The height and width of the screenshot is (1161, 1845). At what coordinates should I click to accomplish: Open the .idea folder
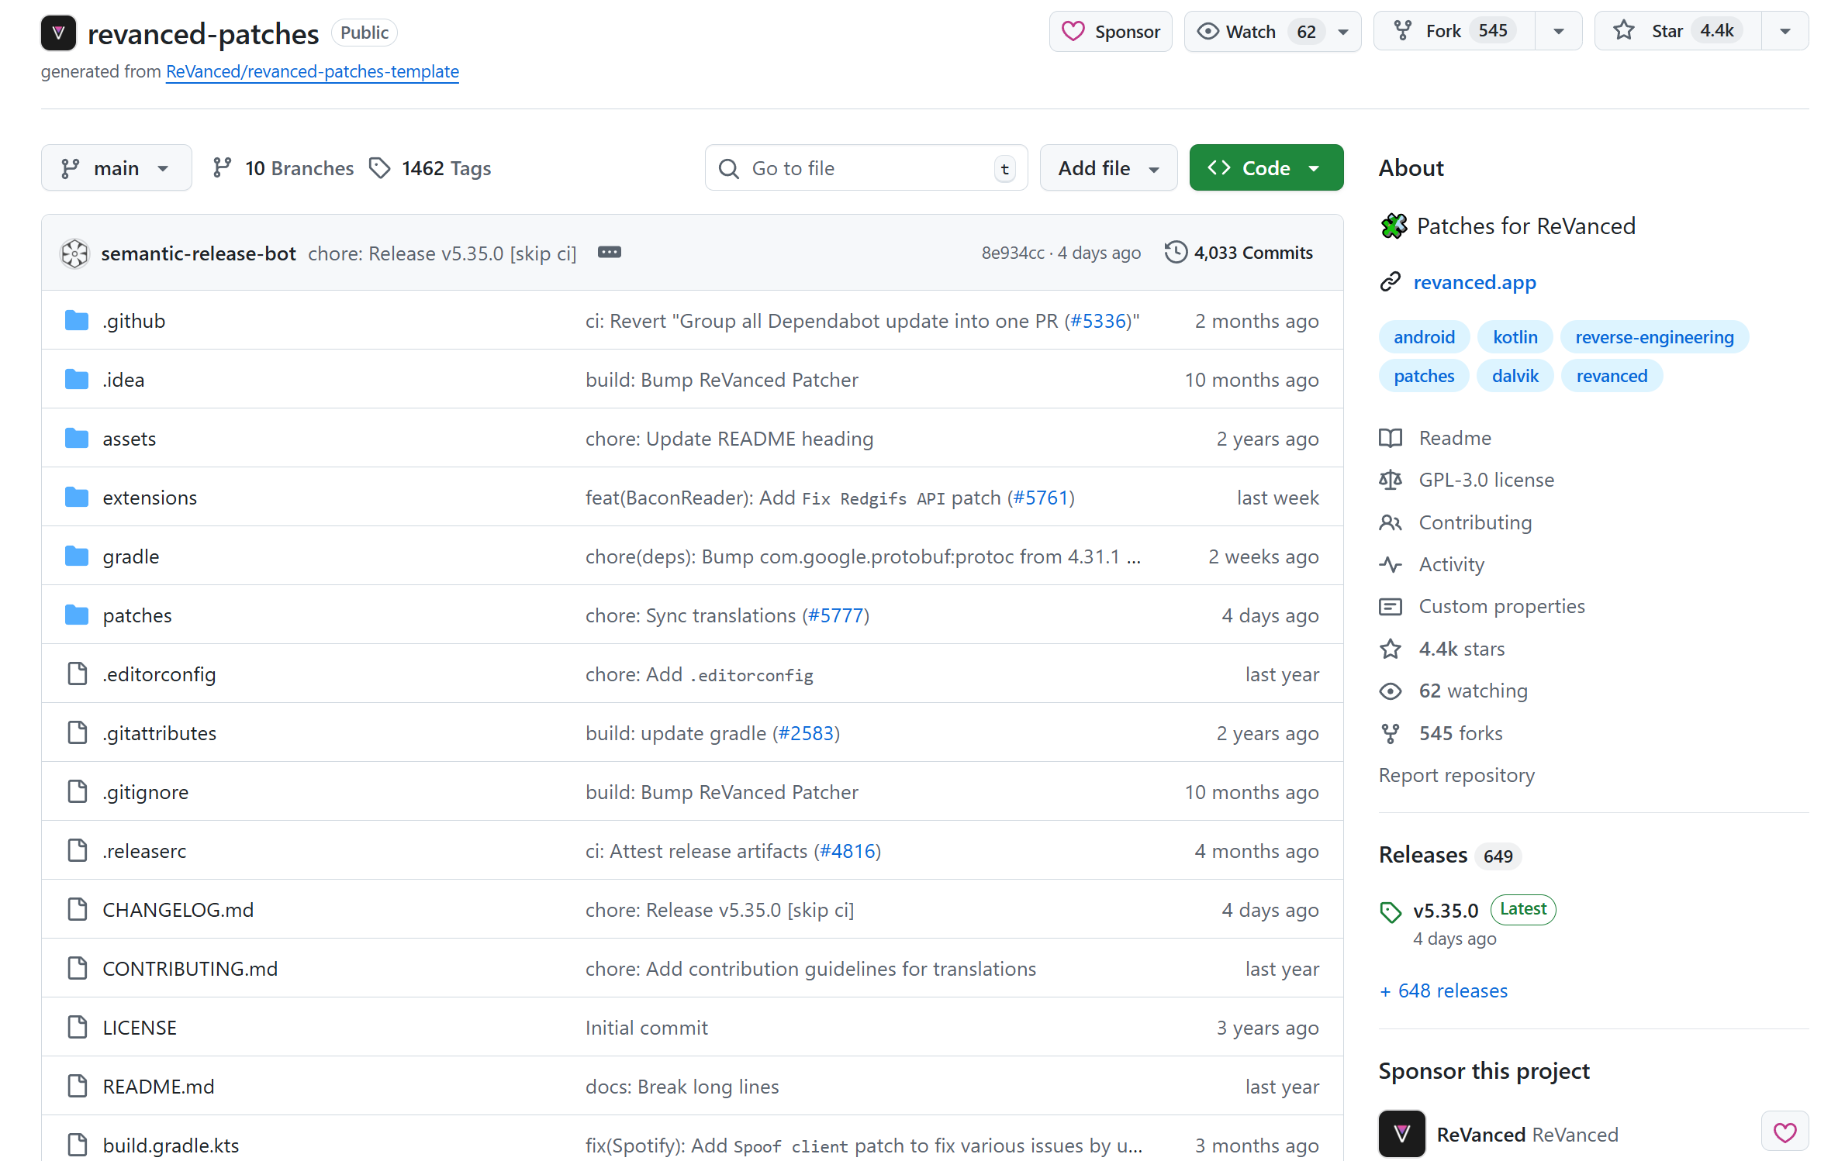coord(123,380)
